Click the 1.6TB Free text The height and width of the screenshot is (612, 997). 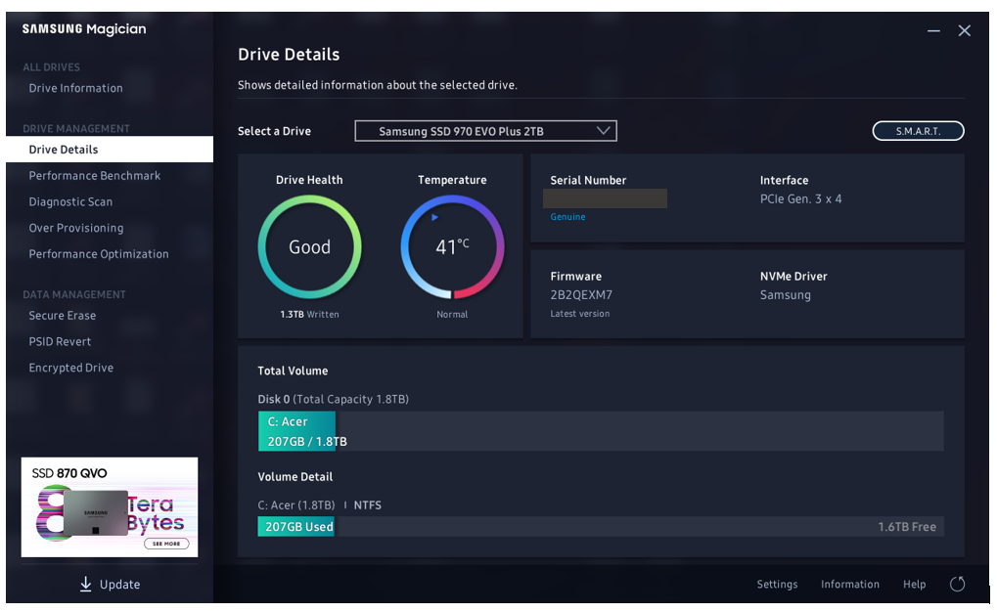[x=907, y=527]
